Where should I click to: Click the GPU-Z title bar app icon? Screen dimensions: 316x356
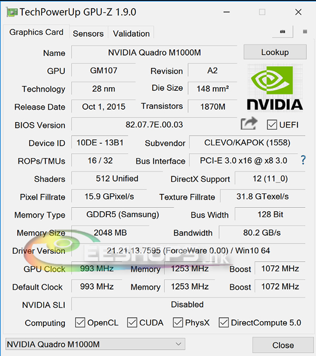pos(12,12)
